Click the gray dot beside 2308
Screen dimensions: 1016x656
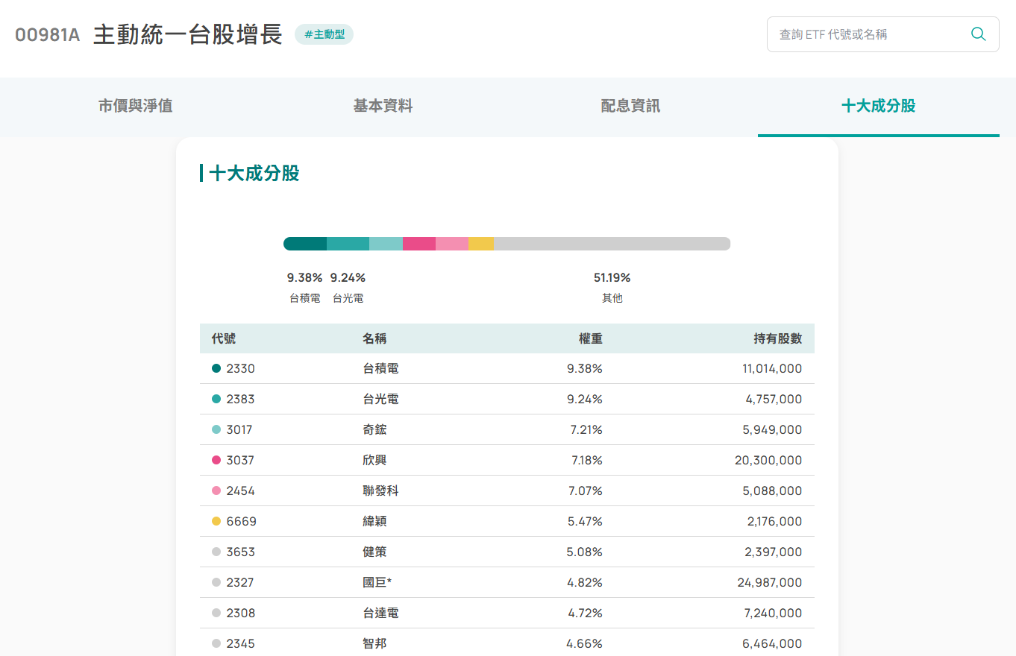(216, 613)
